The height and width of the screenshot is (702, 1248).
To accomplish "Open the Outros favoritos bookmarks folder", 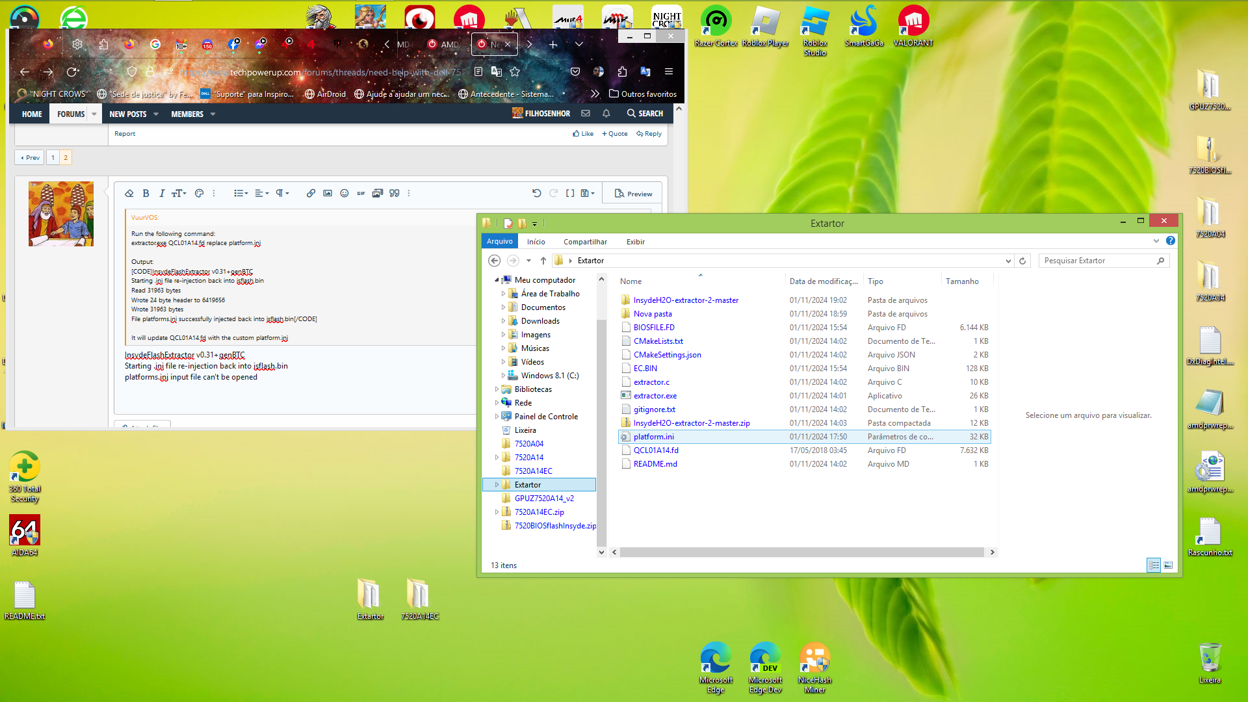I will point(643,94).
